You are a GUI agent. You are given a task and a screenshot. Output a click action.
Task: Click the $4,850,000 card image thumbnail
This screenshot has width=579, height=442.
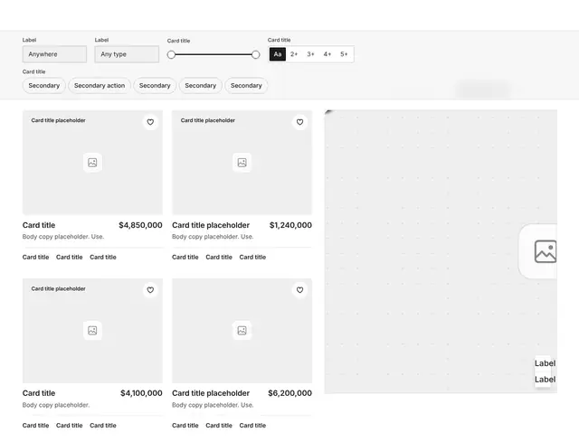(x=92, y=163)
